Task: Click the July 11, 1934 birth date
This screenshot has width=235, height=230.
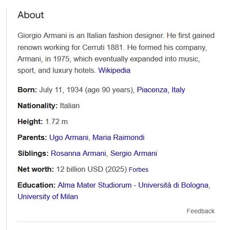Action: [61, 90]
